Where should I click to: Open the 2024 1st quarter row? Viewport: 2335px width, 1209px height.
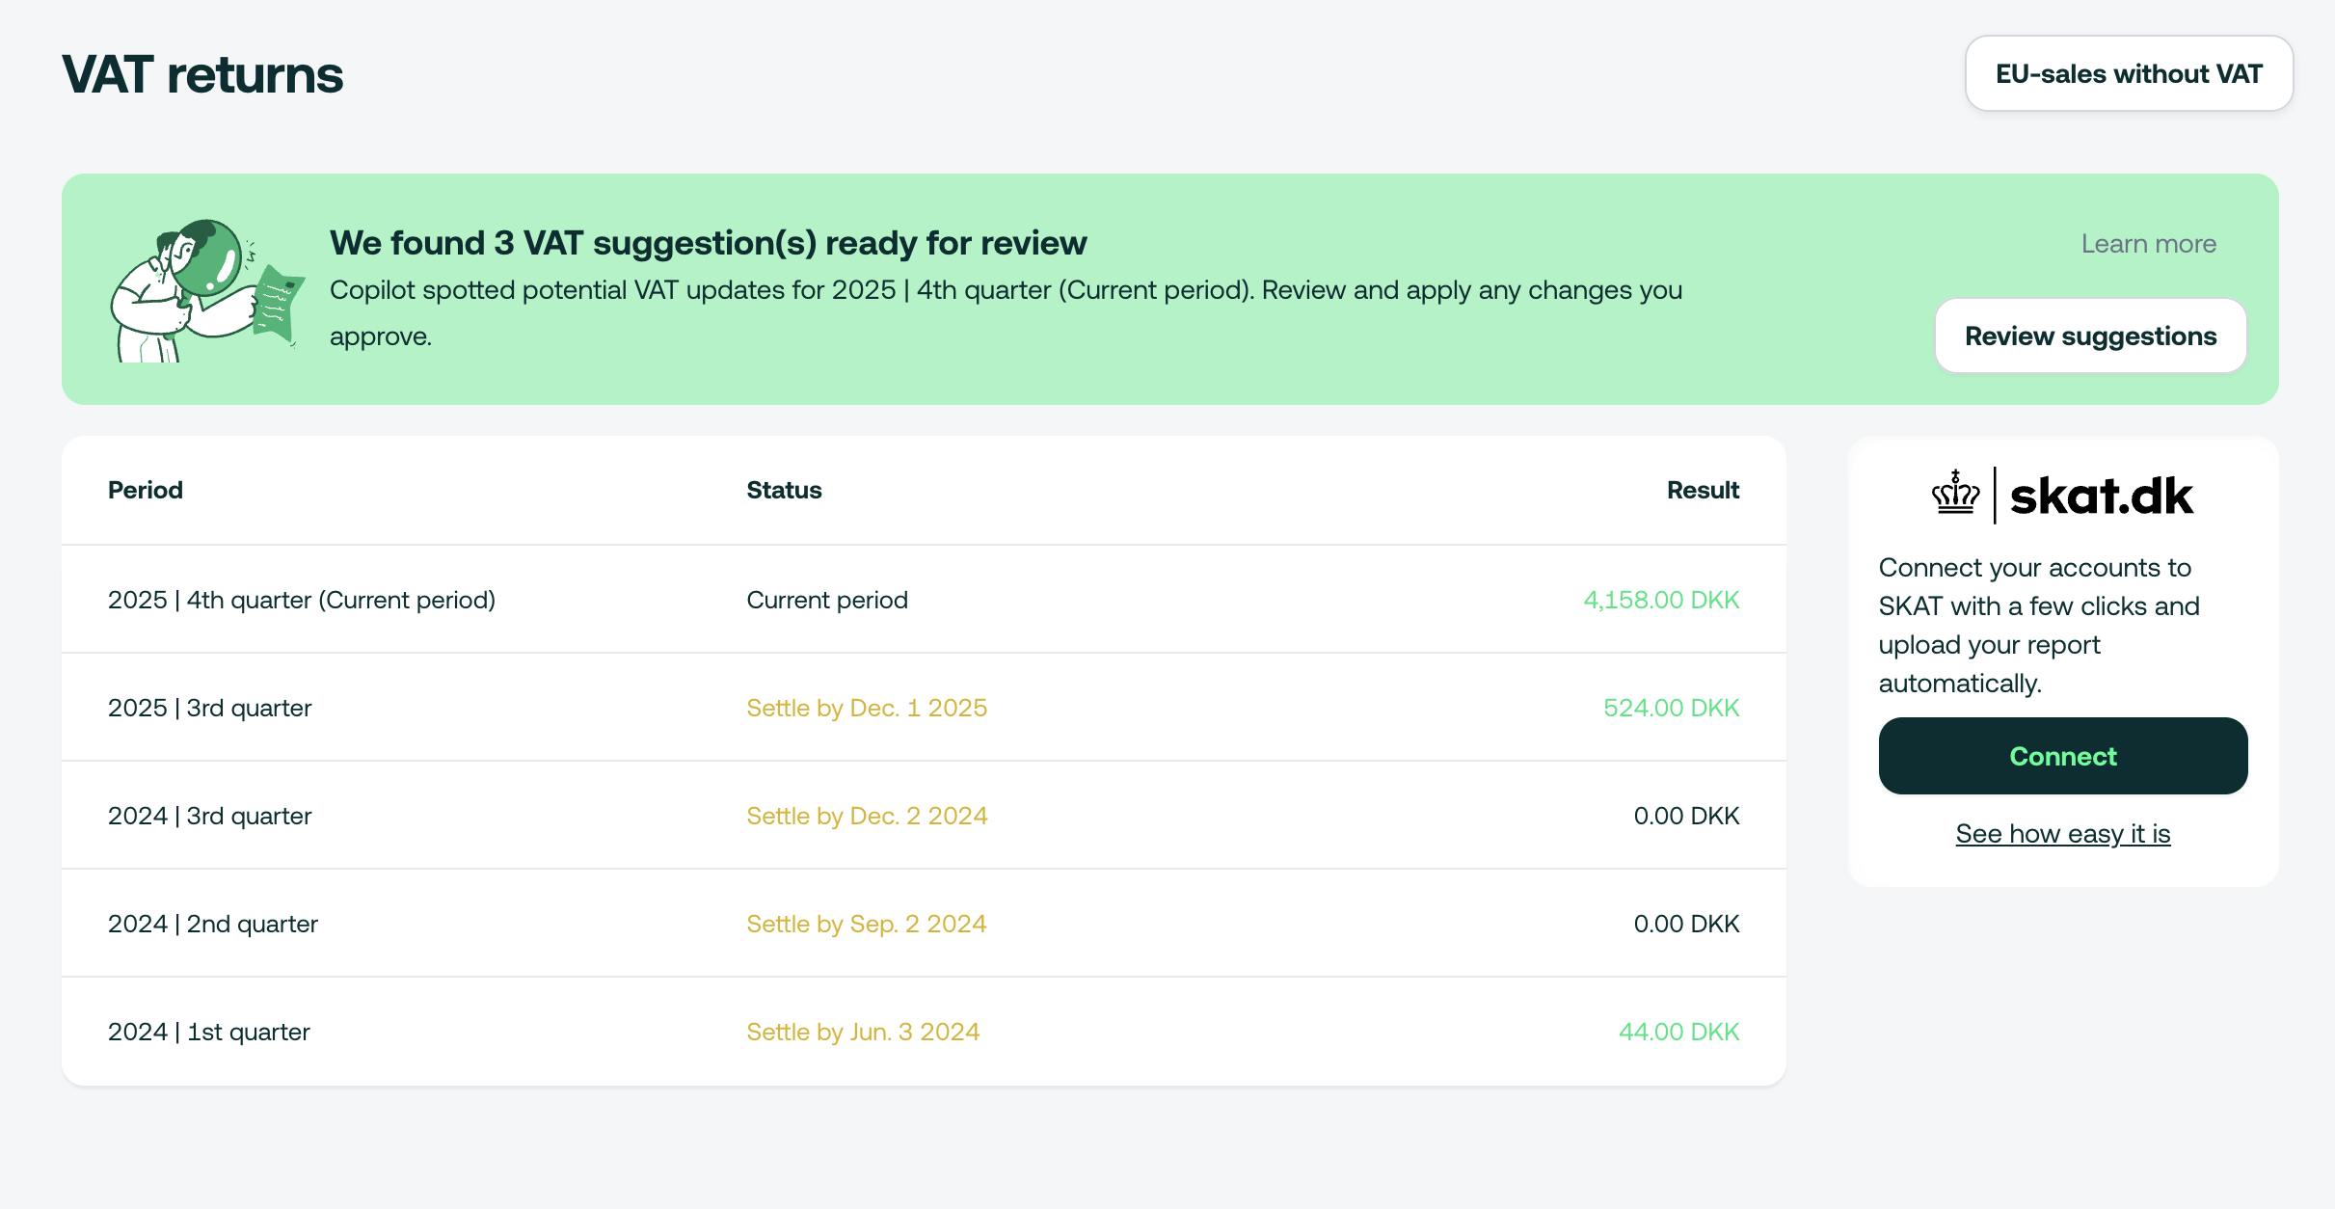209,1032
